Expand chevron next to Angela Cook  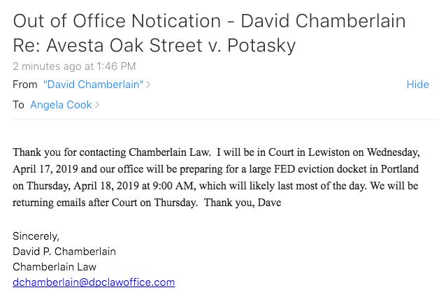[x=97, y=105]
